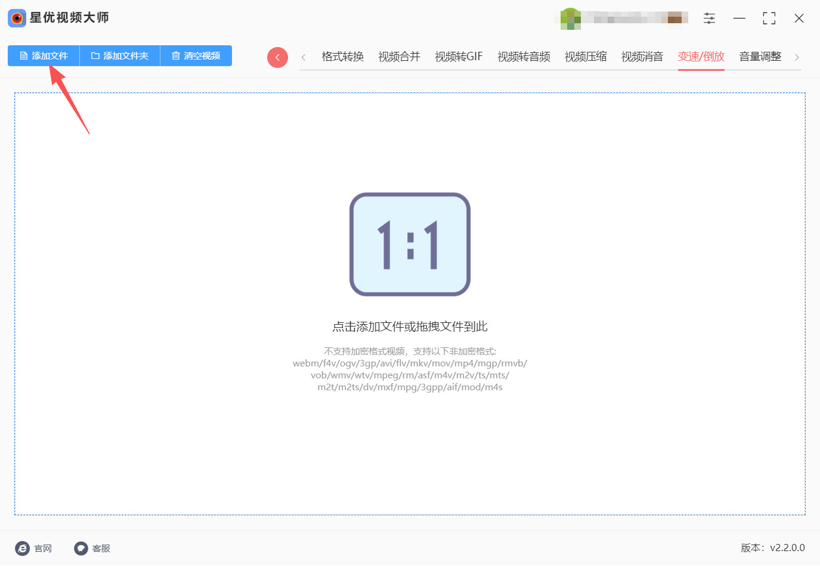
Task: Open the settings sliders icon in title bar
Action: pyautogui.click(x=709, y=18)
